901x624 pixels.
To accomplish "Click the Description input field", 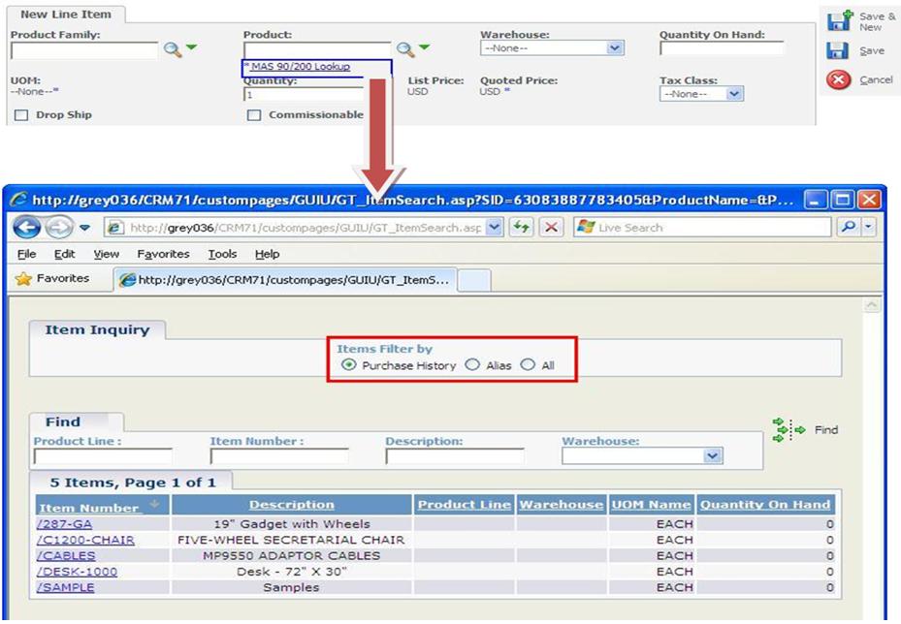I will (455, 456).
